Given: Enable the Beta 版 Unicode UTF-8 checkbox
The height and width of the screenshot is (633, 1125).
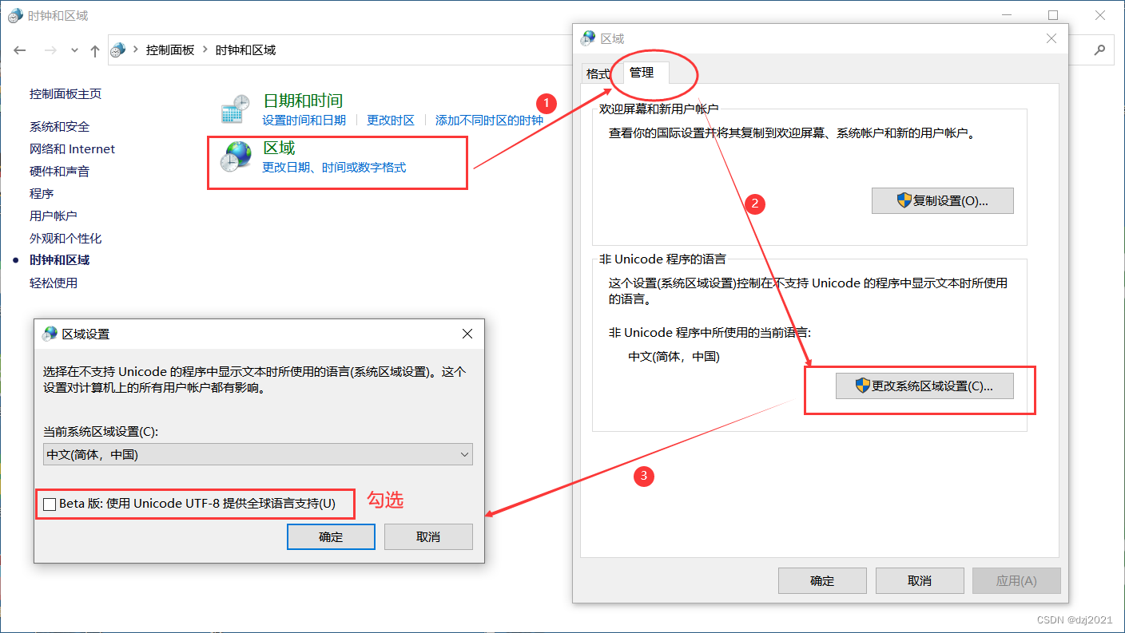Looking at the screenshot, I should pos(50,504).
